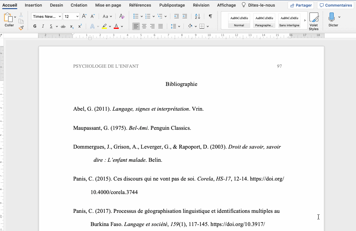Viewport: 356px width, 231px height.
Task: Click the line spacing icon
Action: coord(173,26)
